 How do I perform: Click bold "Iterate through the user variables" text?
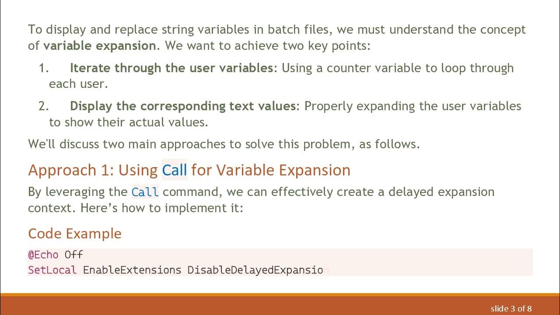(x=171, y=68)
